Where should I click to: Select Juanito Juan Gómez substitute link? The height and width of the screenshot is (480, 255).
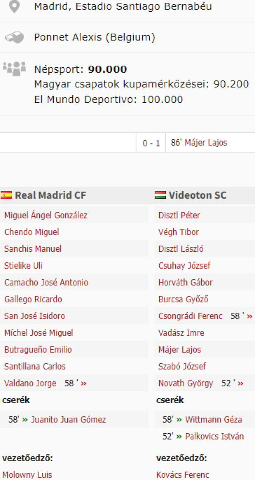pos(68,420)
